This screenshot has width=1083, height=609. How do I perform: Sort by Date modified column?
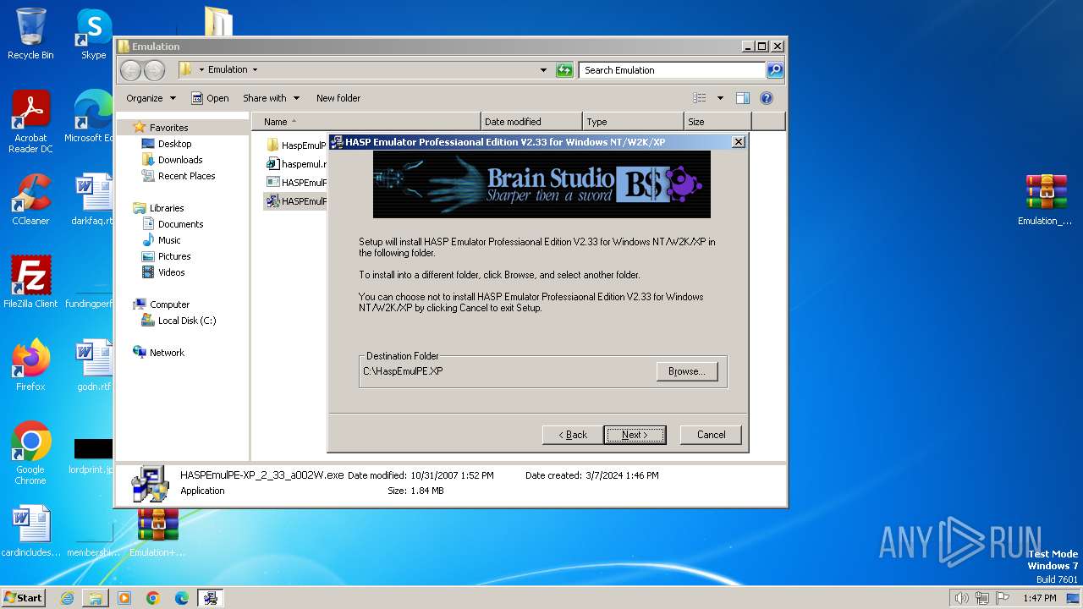pyautogui.click(x=531, y=122)
